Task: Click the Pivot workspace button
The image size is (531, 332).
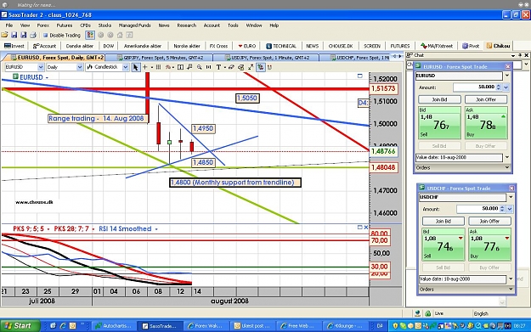Action: tap(471, 46)
